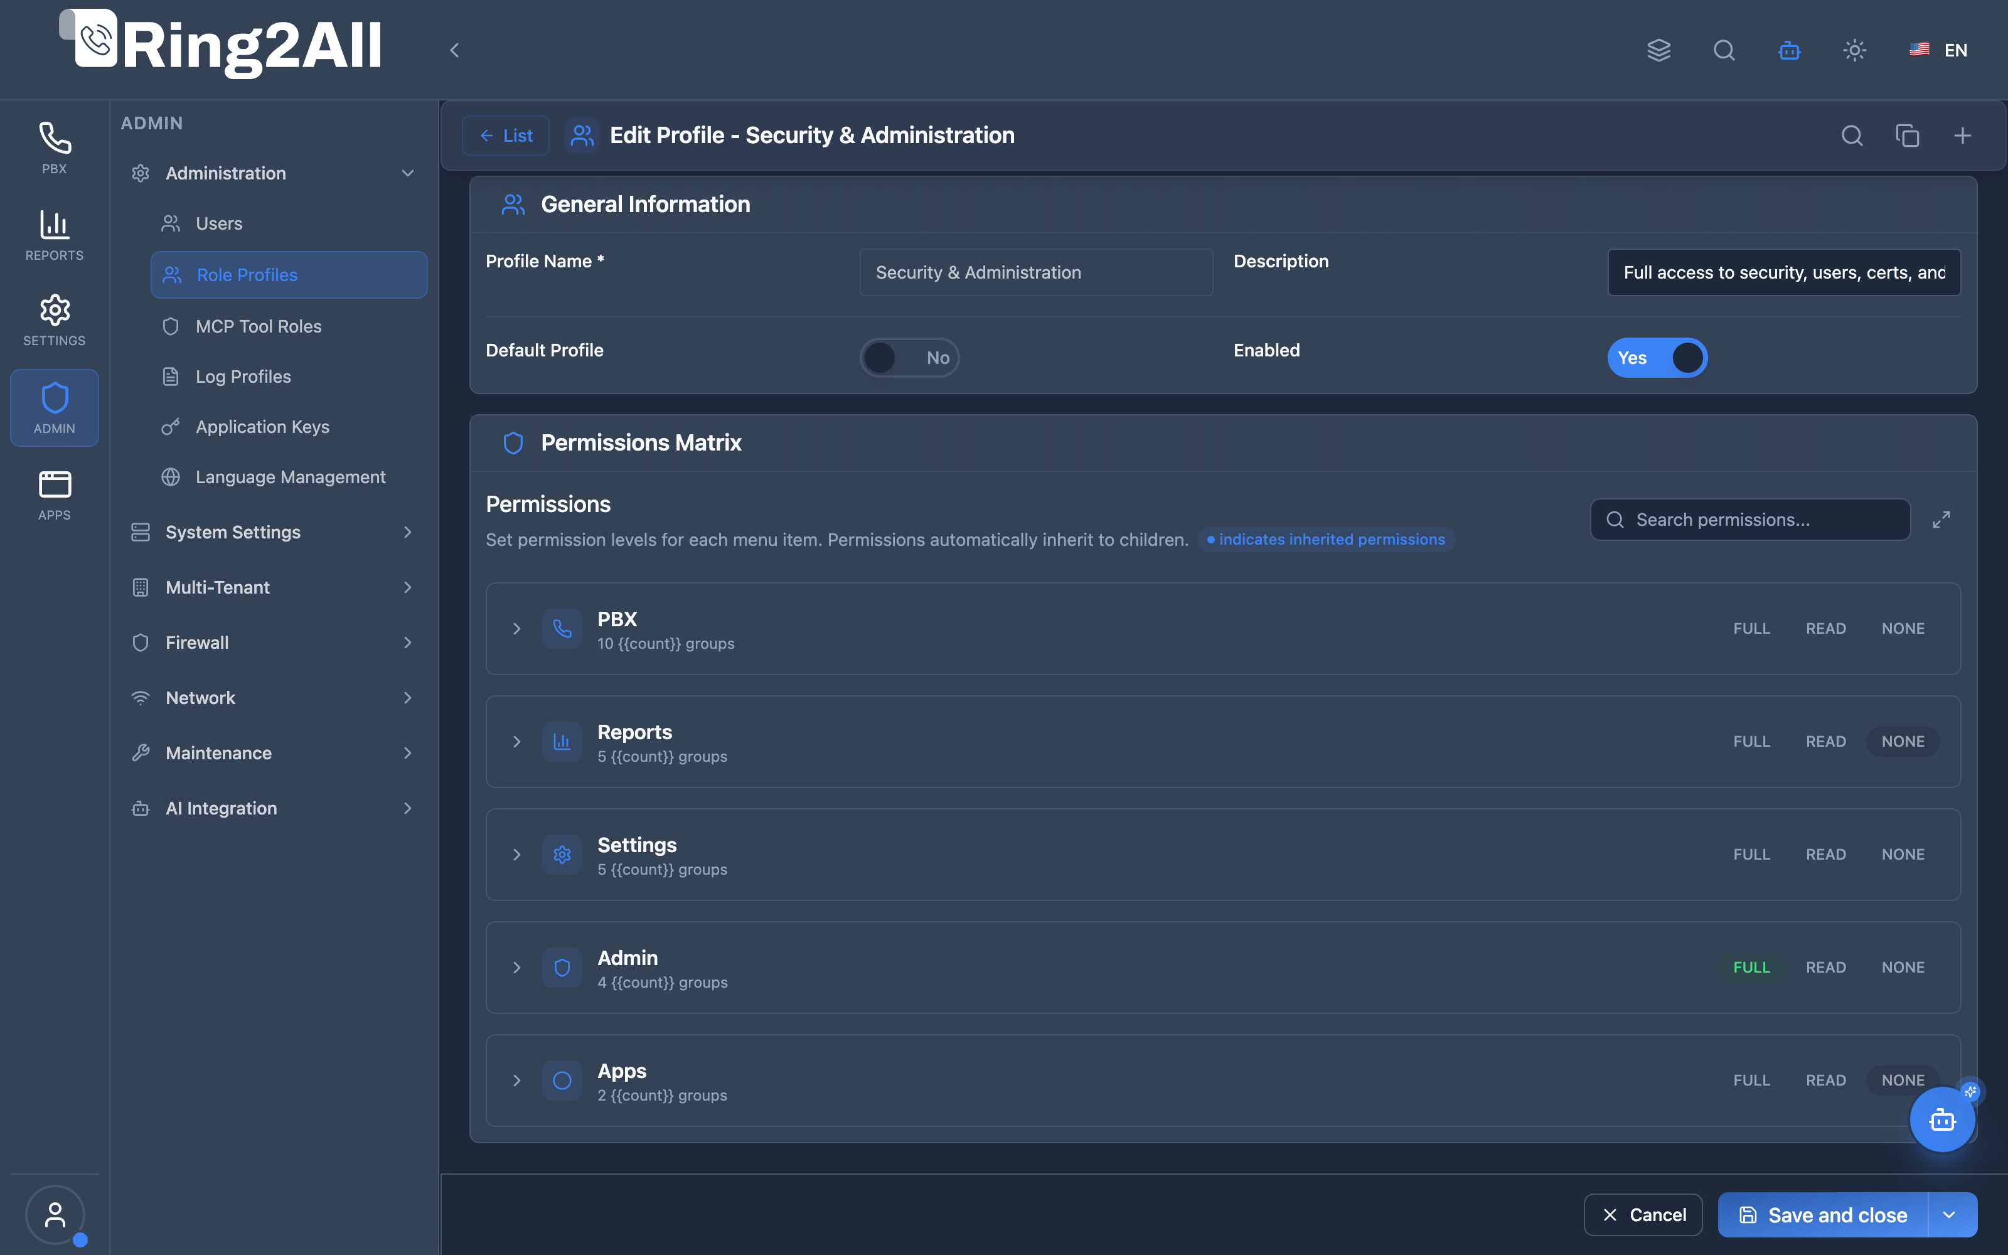
Task: Open the Reports section in the icon rail
Action: (54, 235)
